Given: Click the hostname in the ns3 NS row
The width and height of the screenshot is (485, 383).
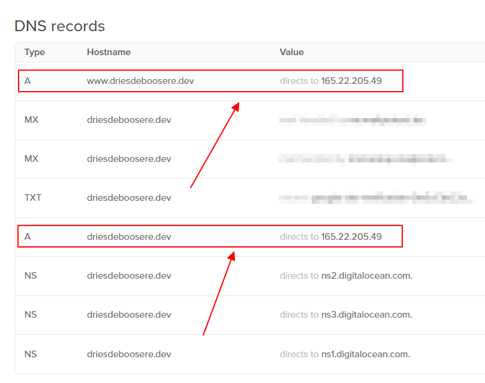Looking at the screenshot, I should (129, 315).
